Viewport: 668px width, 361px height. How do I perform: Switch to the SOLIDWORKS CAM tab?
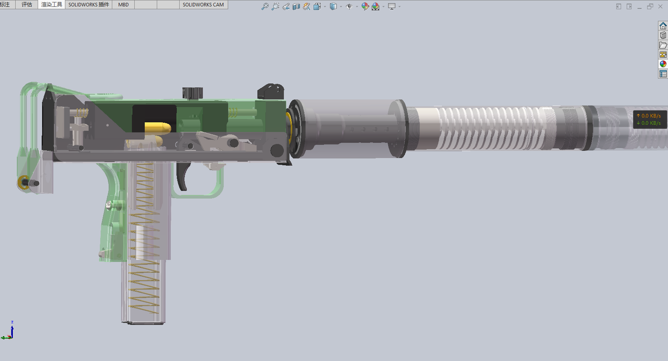click(203, 4)
